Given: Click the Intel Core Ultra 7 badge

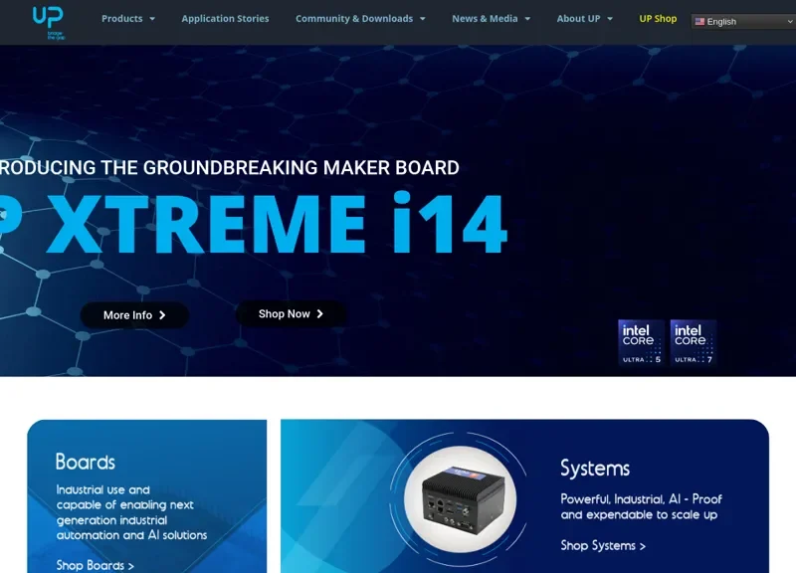Looking at the screenshot, I should [693, 341].
